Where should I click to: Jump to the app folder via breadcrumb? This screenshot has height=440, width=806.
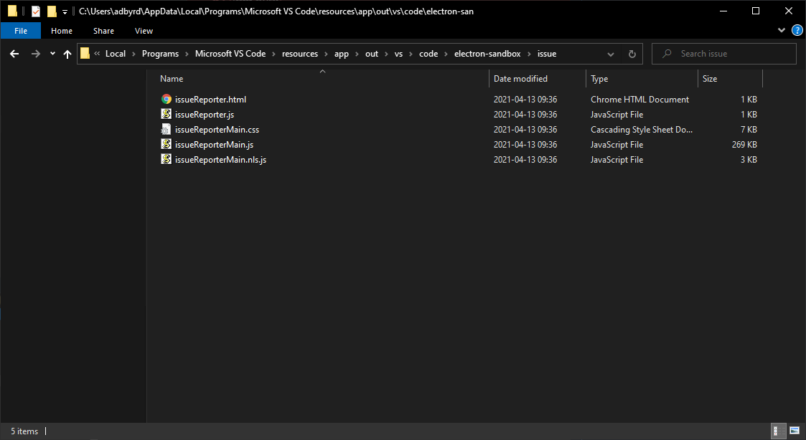point(342,54)
